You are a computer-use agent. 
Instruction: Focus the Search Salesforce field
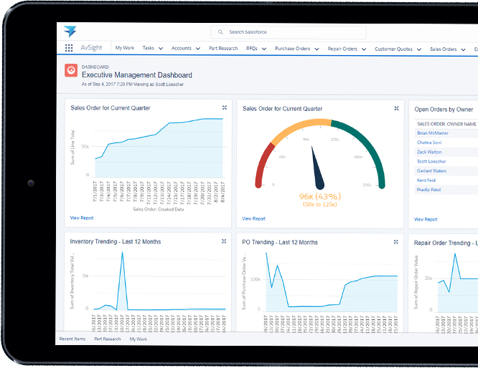pyautogui.click(x=289, y=32)
